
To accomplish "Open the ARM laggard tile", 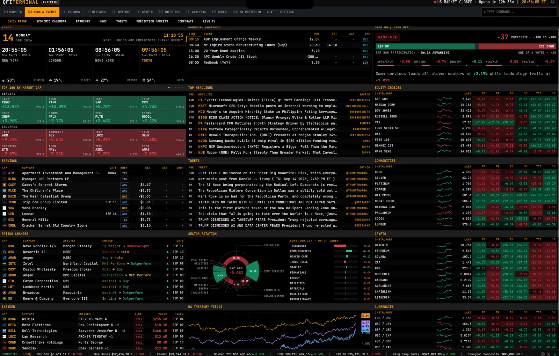I will [23, 136].
